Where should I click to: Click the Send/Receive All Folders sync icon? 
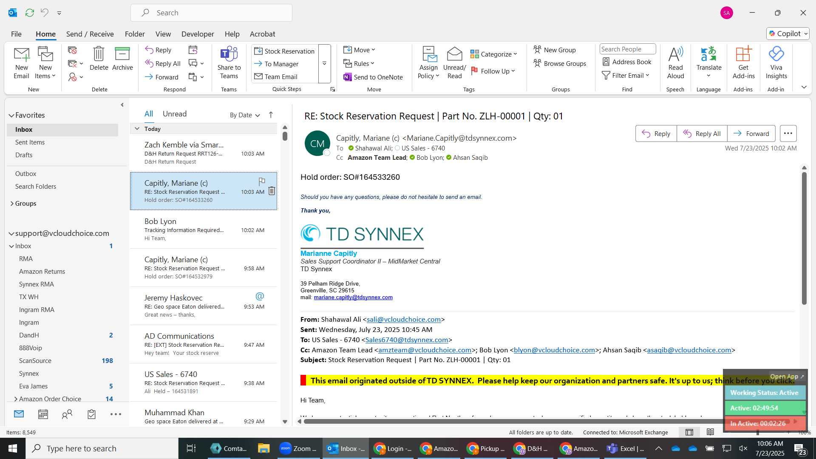click(x=29, y=13)
